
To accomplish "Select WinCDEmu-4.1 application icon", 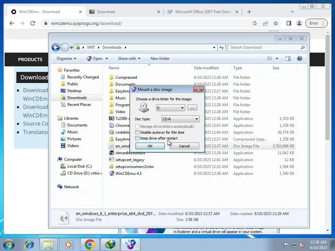I will point(112,173).
